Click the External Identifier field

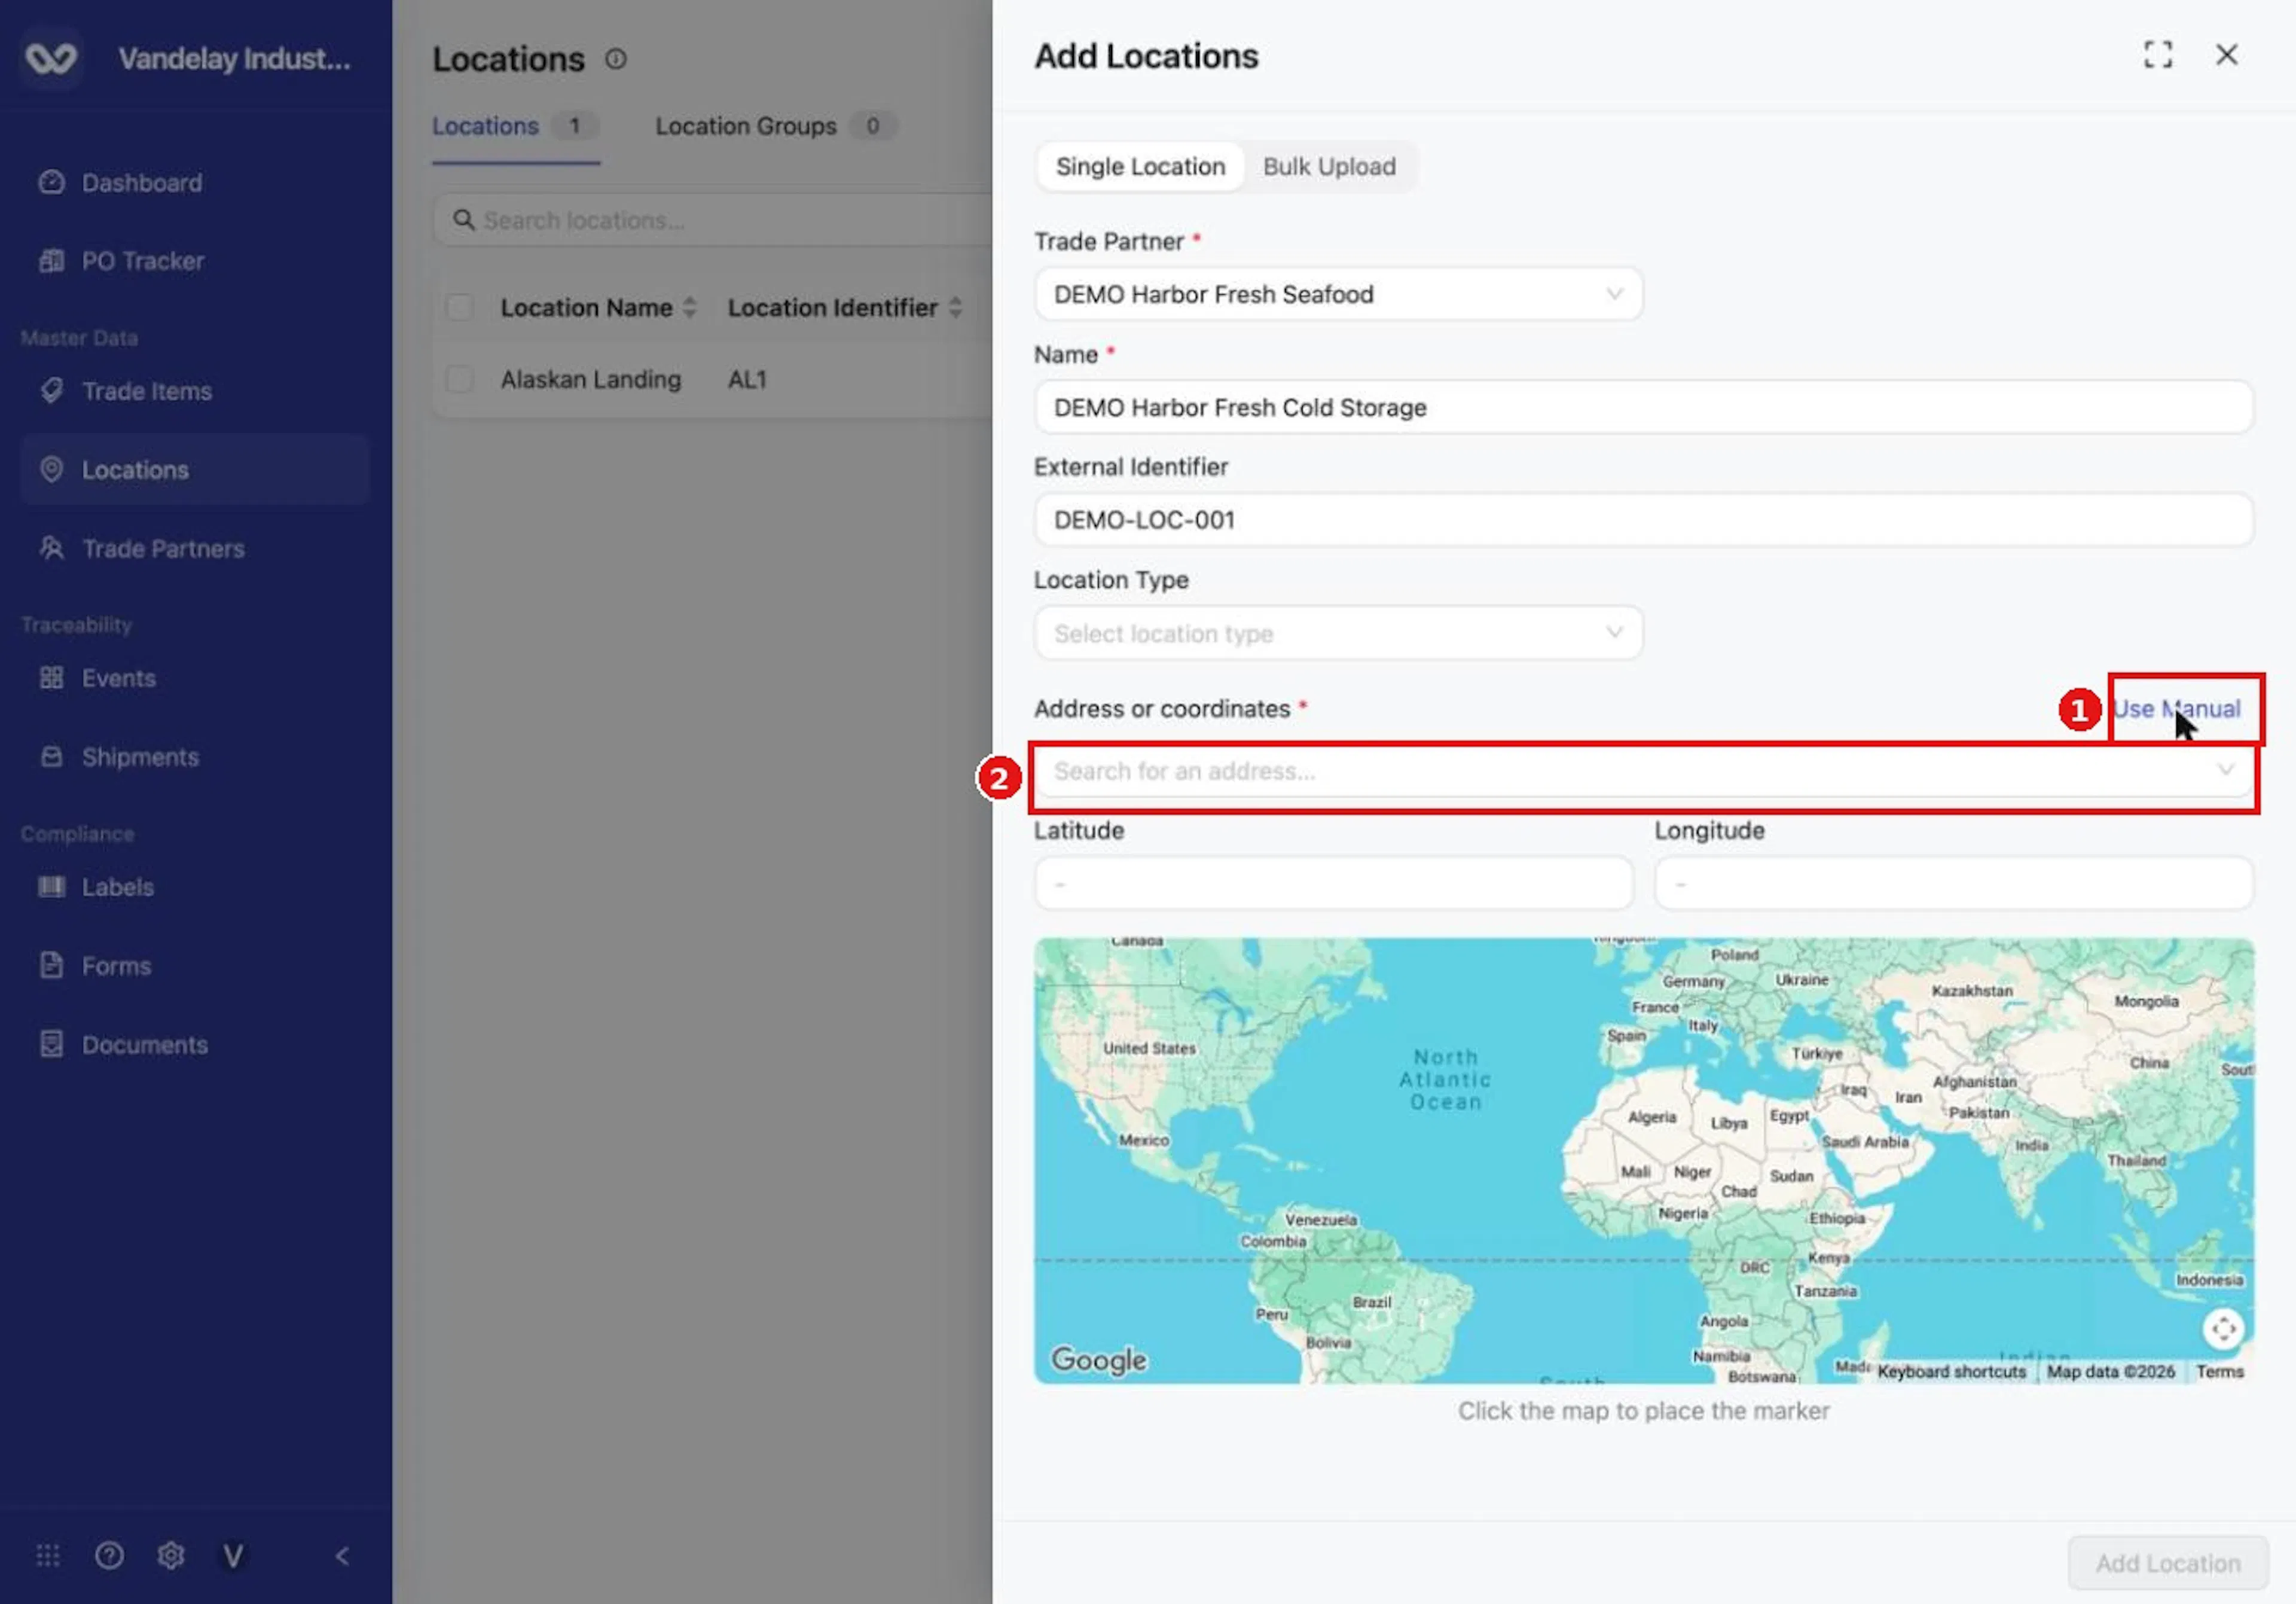point(1644,520)
